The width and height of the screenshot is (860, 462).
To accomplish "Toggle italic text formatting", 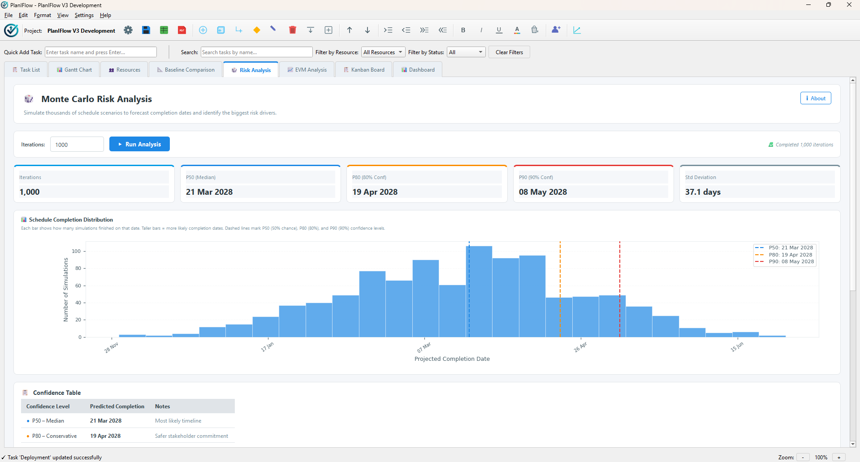I will click(x=481, y=30).
